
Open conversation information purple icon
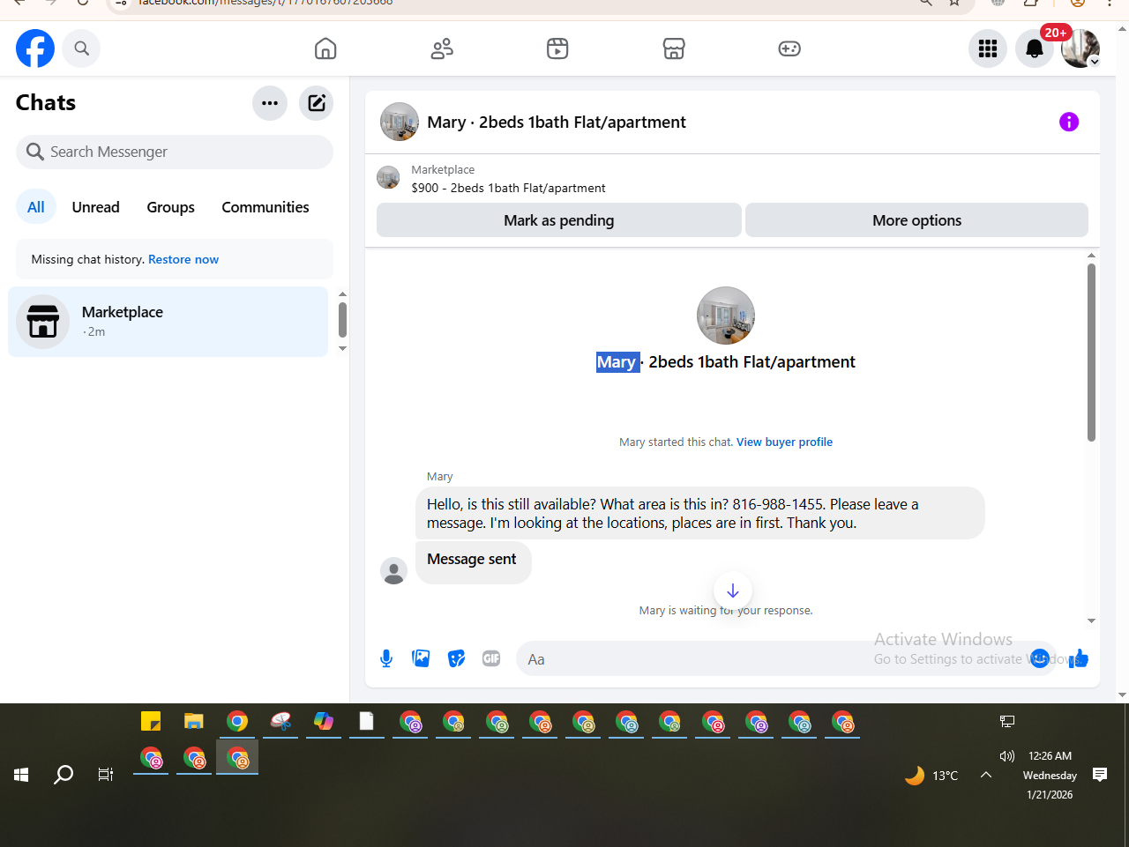click(x=1069, y=123)
